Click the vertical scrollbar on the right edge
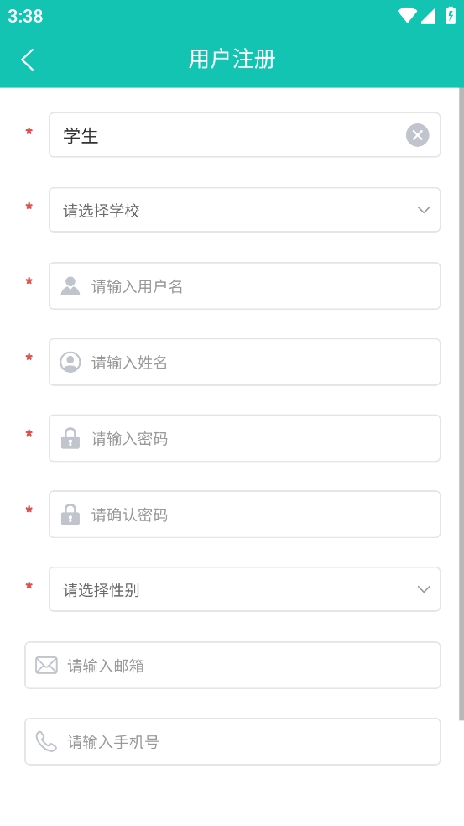This screenshot has width=464, height=826. click(461, 404)
